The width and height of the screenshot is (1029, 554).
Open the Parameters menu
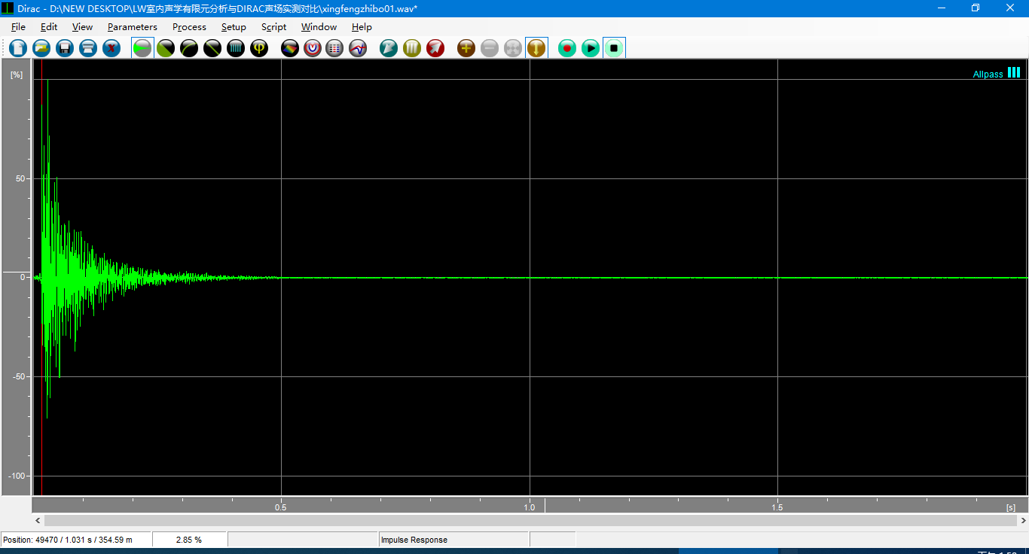(132, 27)
